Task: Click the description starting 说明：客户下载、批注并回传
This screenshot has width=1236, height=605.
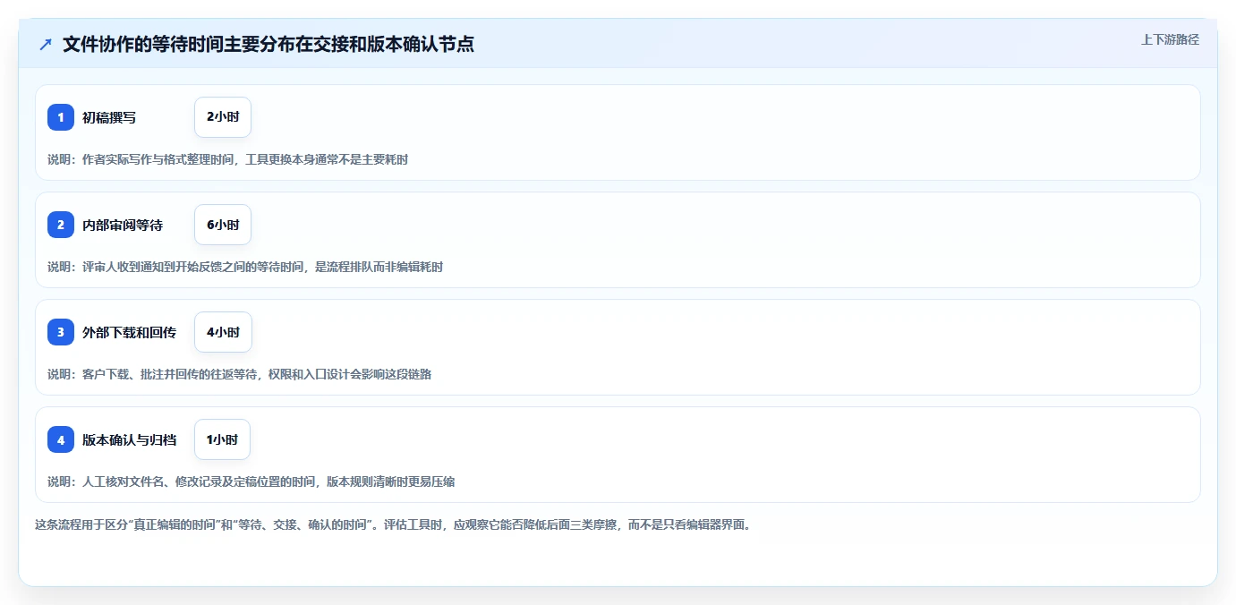Action: coord(240,374)
